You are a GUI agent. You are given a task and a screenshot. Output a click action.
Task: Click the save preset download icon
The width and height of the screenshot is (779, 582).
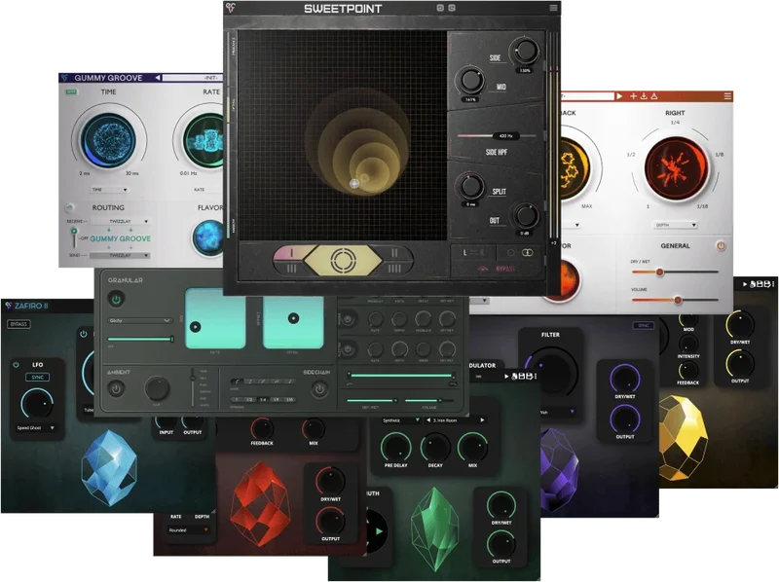tap(644, 95)
